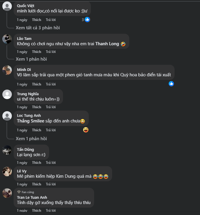200x215 pixels.
Task: Click the 1 ngày timestamp on Quốc Việt's comment
Action: 22,20
